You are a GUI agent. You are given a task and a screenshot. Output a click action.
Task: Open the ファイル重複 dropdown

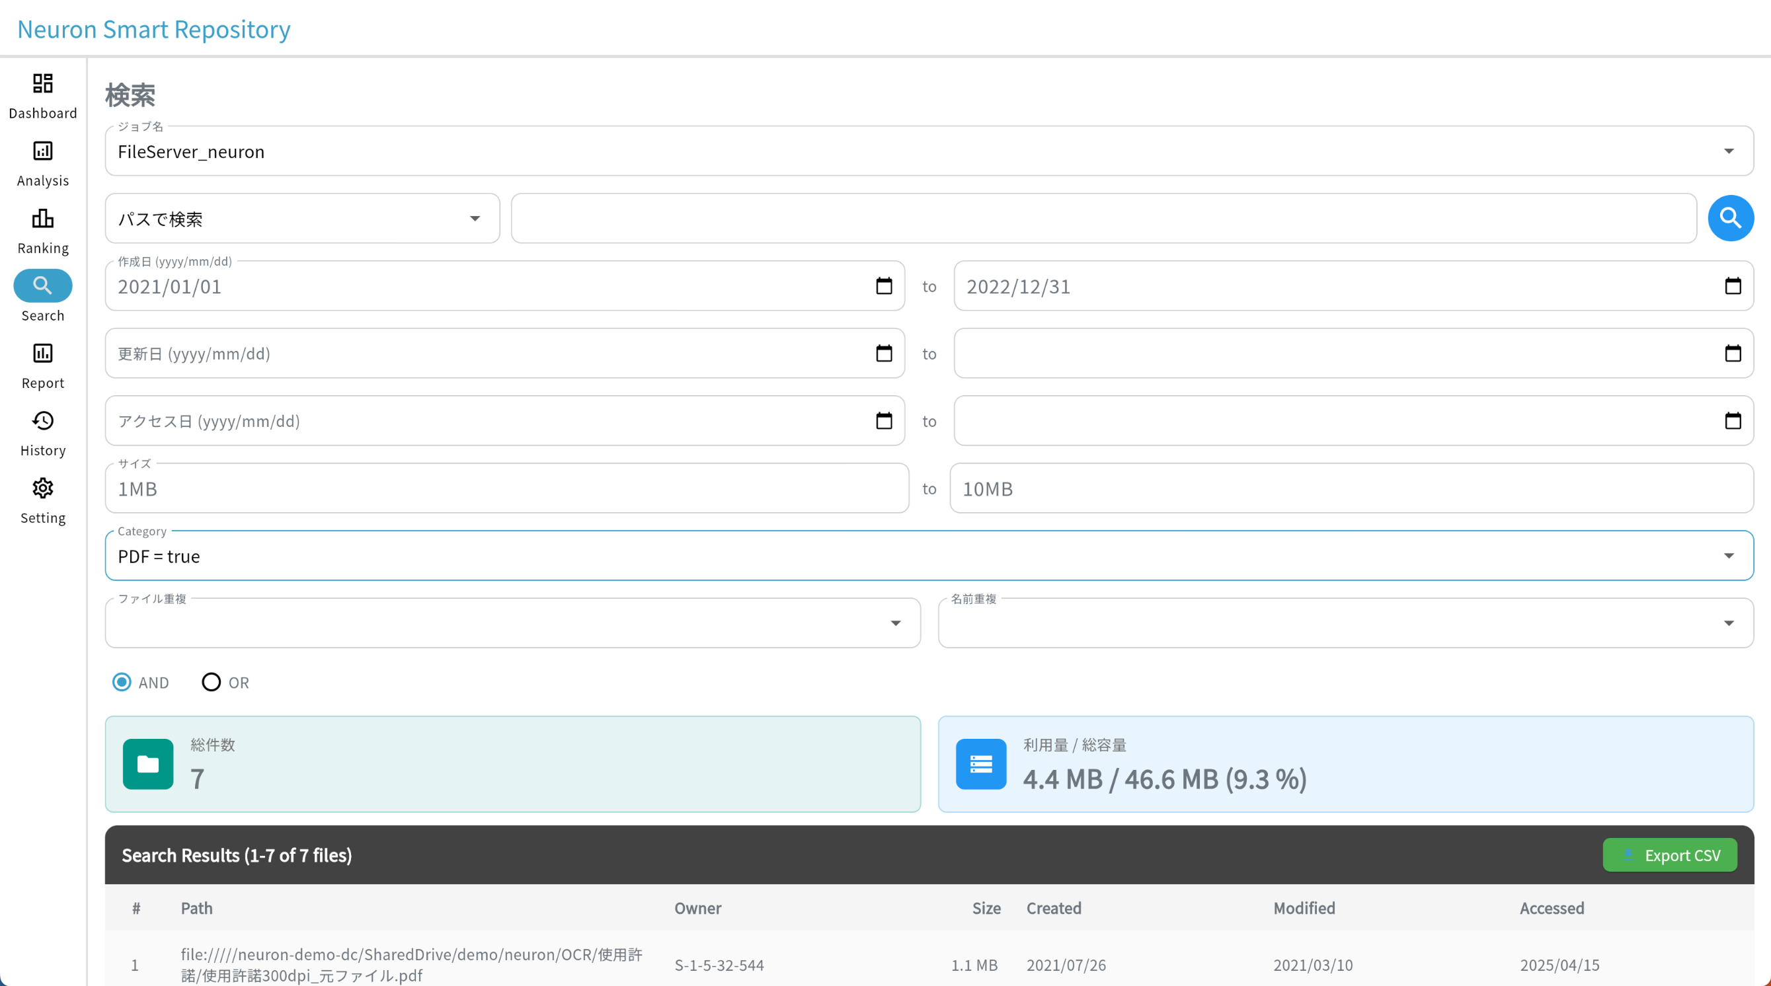pos(513,623)
